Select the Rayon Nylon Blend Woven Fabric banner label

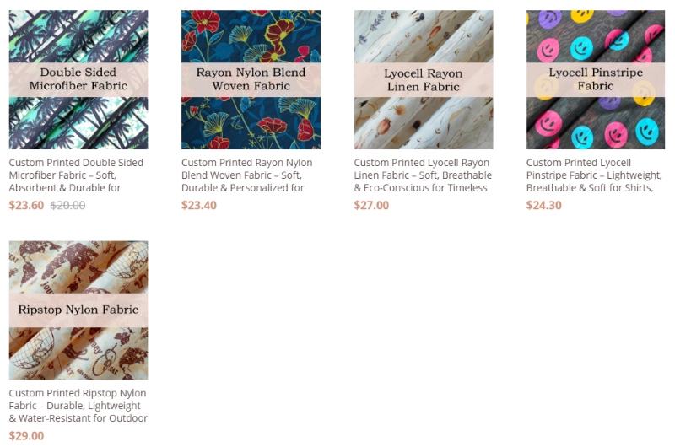point(251,79)
